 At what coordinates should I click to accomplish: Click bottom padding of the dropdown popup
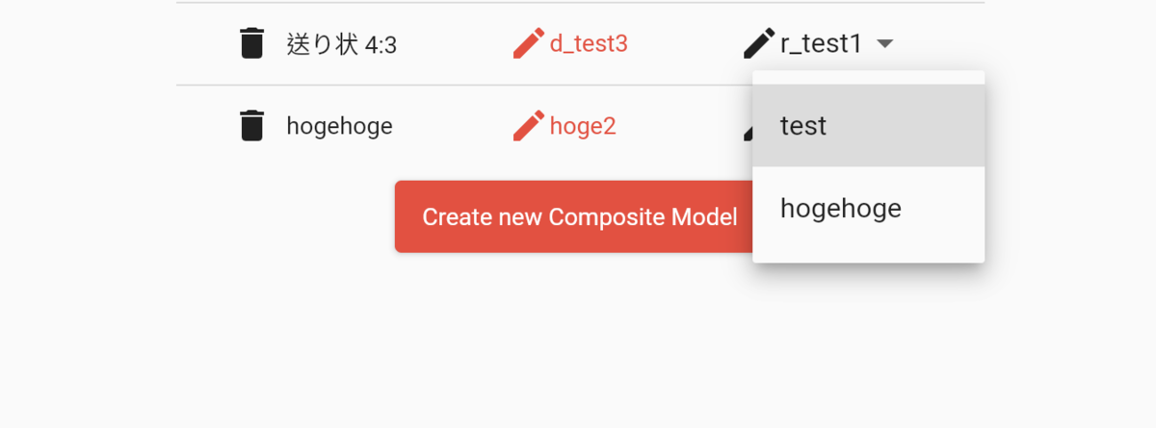pyautogui.click(x=867, y=256)
